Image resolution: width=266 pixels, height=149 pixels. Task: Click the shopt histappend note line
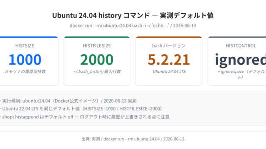click(86, 117)
